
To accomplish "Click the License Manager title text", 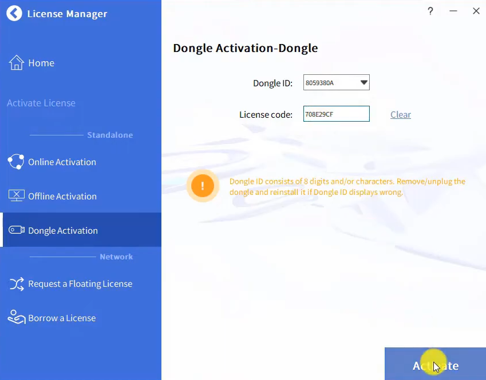I will tap(67, 14).
